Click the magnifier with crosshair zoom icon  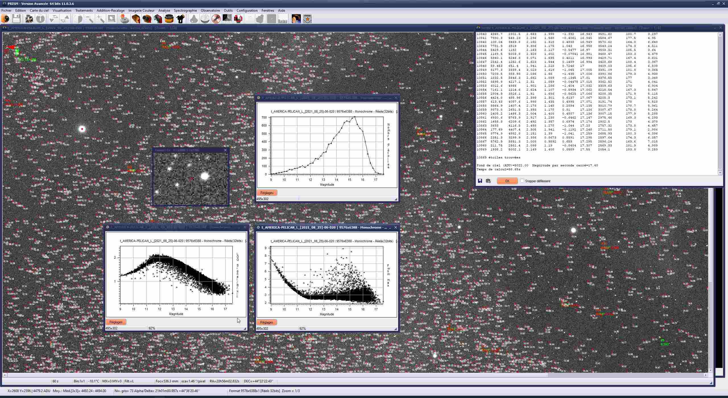(x=100, y=19)
